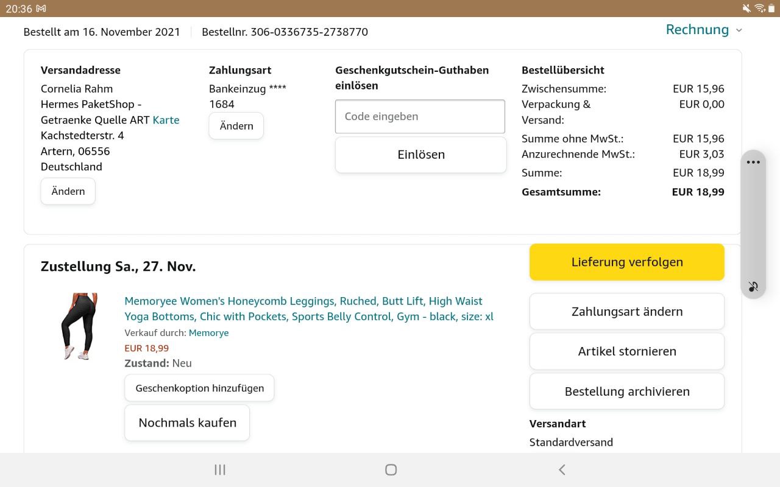Tap the Gmail notification icon in status bar

(41, 9)
